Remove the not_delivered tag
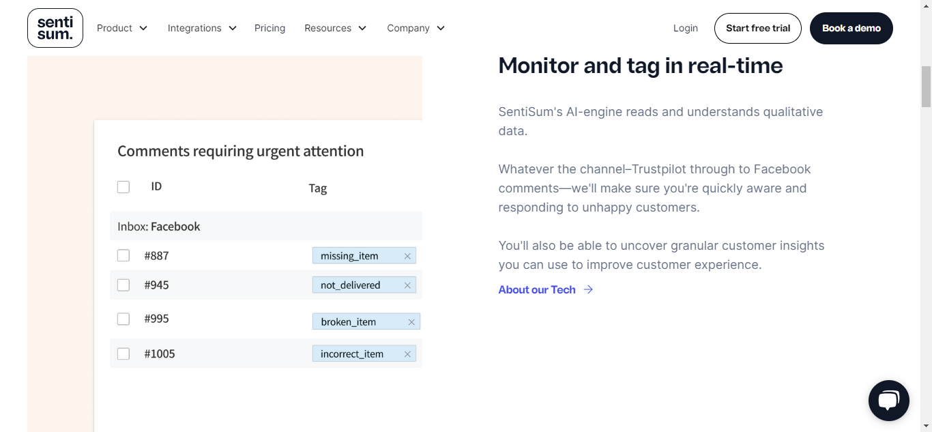Image resolution: width=932 pixels, height=432 pixels. (407, 285)
